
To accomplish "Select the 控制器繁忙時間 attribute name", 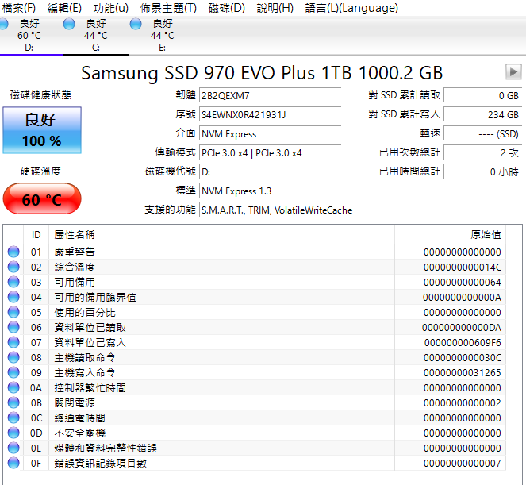I will [90, 388].
